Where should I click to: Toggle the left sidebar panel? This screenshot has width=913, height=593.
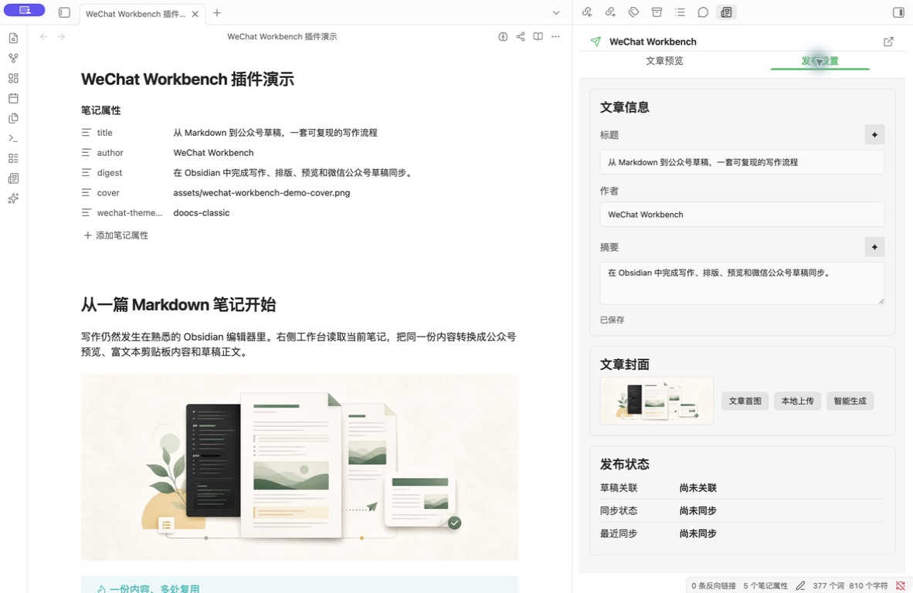[x=65, y=13]
